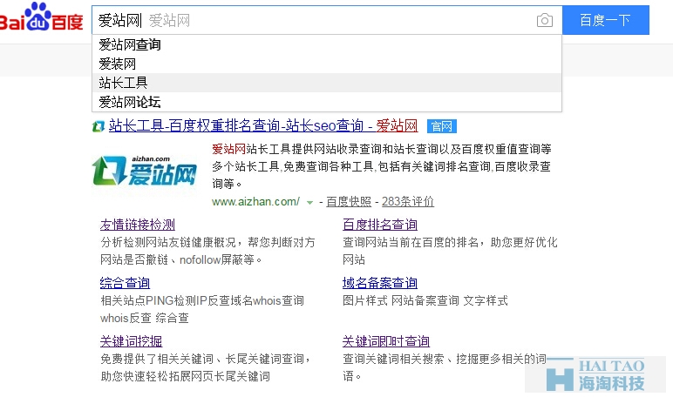Choose highlighted suggestion 站长工具

click(327, 83)
